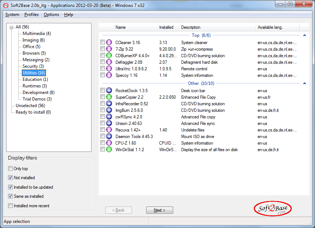
Task: Open the Options menu
Action: tap(51, 15)
